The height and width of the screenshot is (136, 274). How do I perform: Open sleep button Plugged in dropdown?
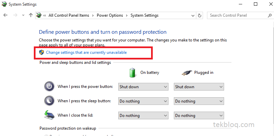tap(199, 101)
